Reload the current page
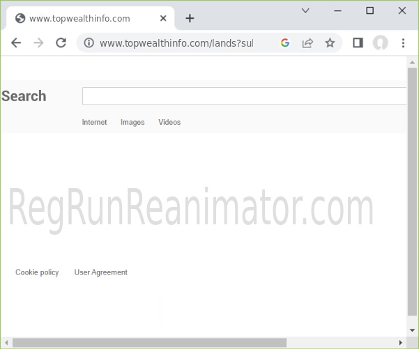Screen dimensions: 419x349 click(61, 43)
